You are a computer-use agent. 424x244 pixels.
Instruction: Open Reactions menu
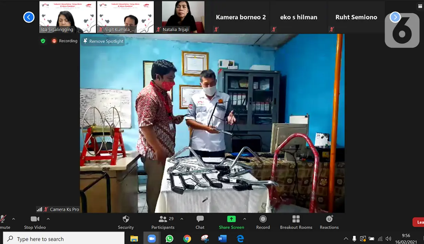tap(329, 222)
